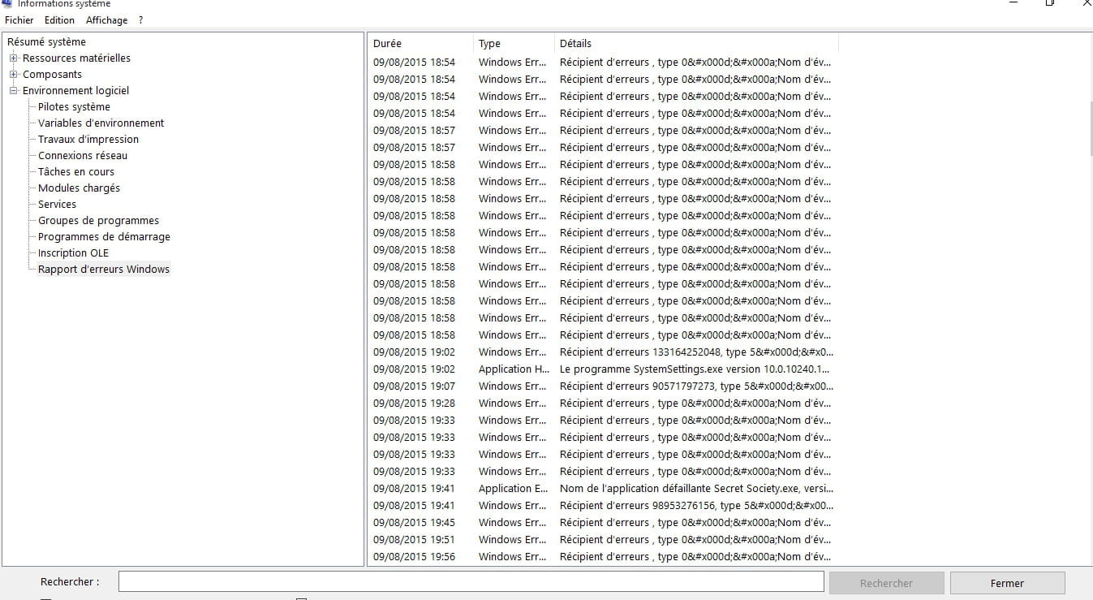
Task: Click the System Information title bar icon
Action: tap(7, 3)
